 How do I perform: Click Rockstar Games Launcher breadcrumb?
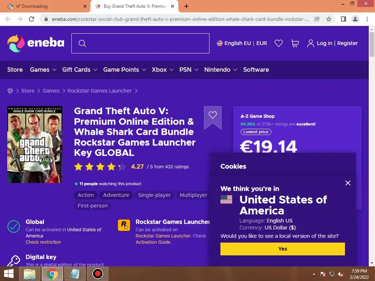tap(100, 91)
